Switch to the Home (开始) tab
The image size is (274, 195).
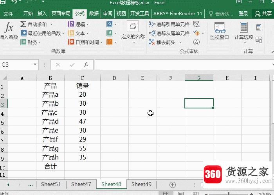pos(28,14)
